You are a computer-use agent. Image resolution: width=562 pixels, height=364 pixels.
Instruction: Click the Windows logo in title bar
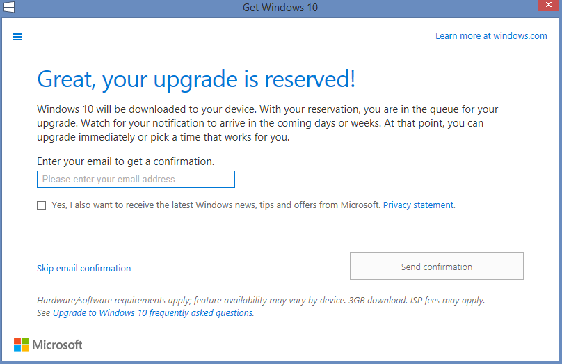coord(9,7)
